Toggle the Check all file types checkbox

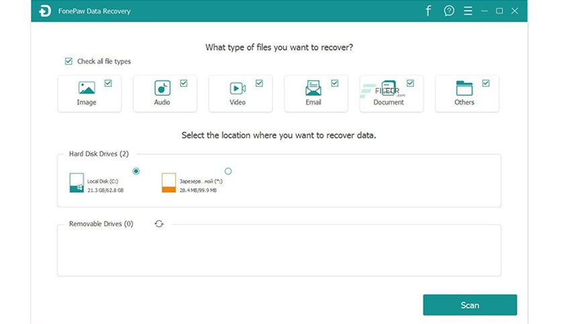(68, 62)
